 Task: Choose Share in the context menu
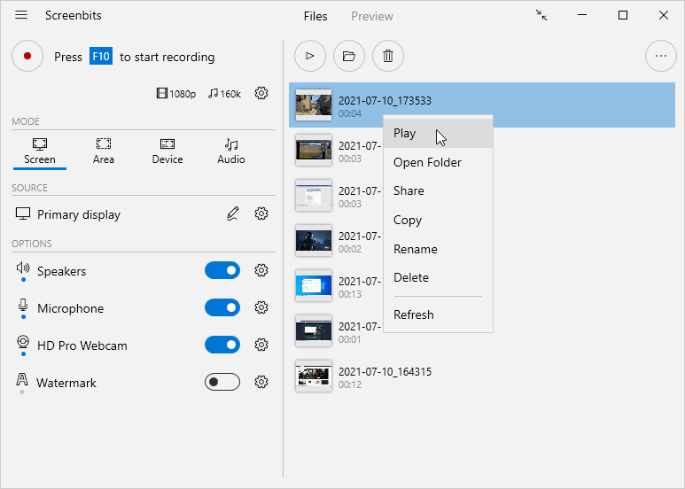pos(438,190)
